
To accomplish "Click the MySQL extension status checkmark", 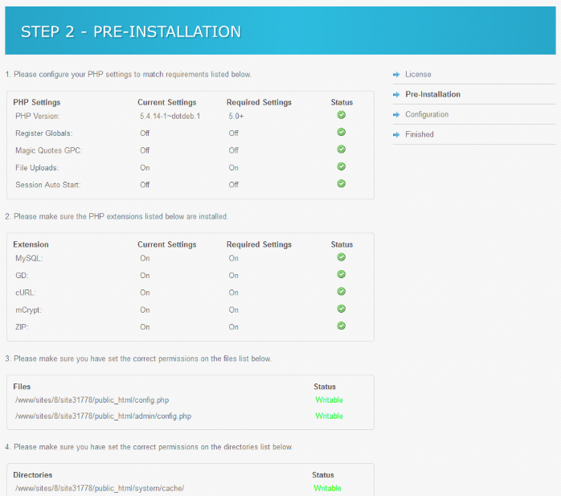I will 342,257.
